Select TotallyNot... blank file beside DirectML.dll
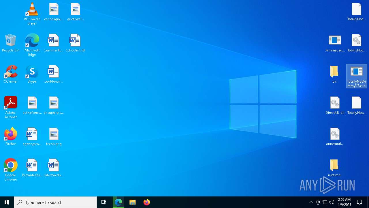Screen dimensions: 369x208 click(357, 105)
